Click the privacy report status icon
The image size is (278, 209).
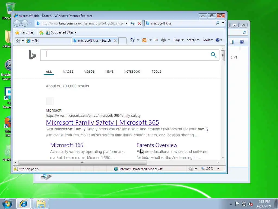[191, 169]
